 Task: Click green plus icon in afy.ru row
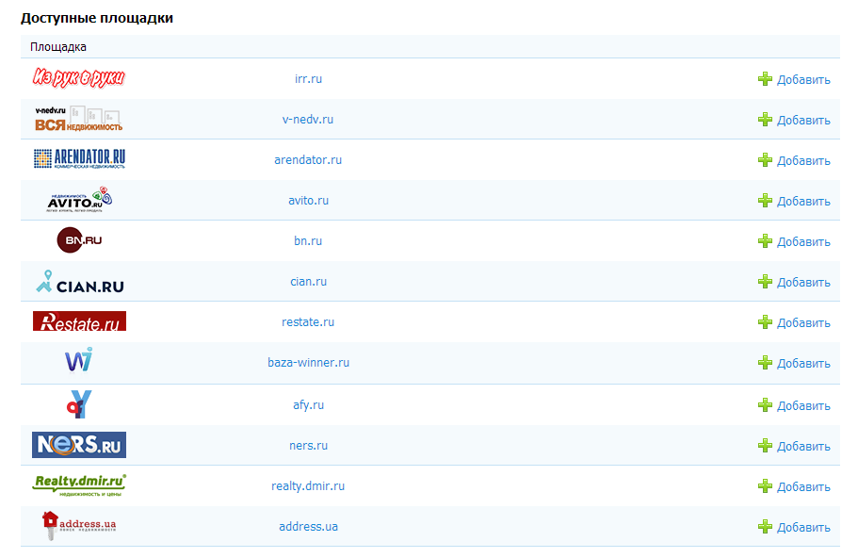pos(765,405)
